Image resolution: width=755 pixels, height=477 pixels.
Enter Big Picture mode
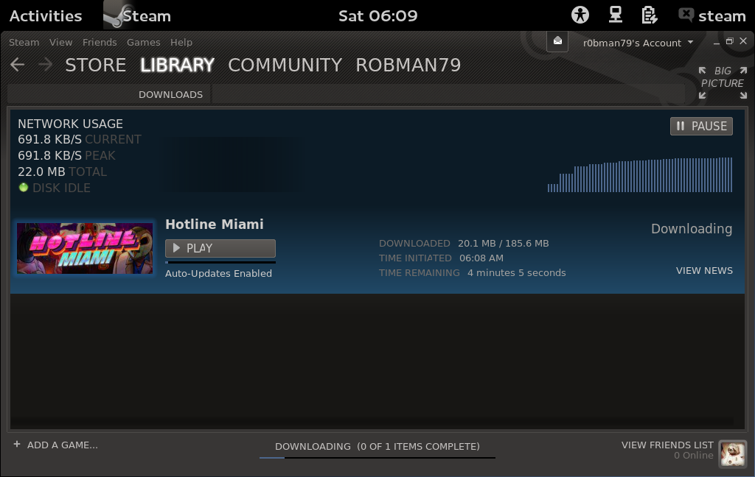[x=723, y=82]
